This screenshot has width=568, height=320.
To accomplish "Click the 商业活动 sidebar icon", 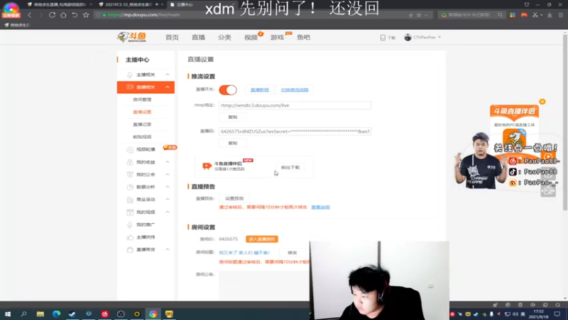I will (130, 200).
